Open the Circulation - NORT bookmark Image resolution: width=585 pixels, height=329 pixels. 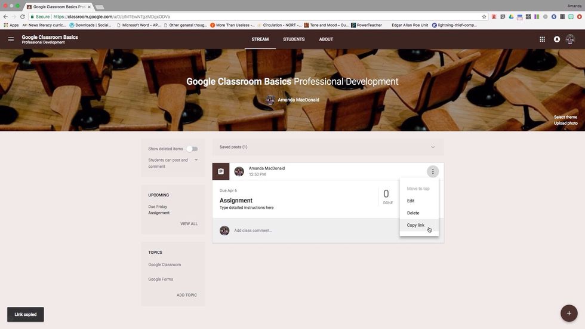(279, 25)
